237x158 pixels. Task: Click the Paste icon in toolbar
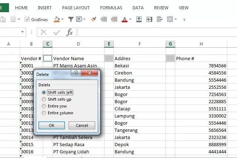click(3, 19)
